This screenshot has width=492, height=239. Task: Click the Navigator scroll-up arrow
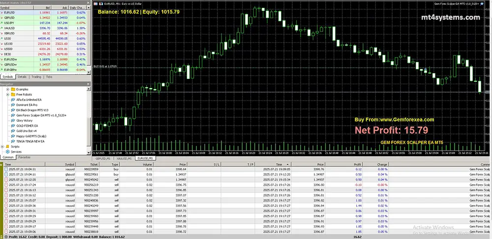click(89, 88)
